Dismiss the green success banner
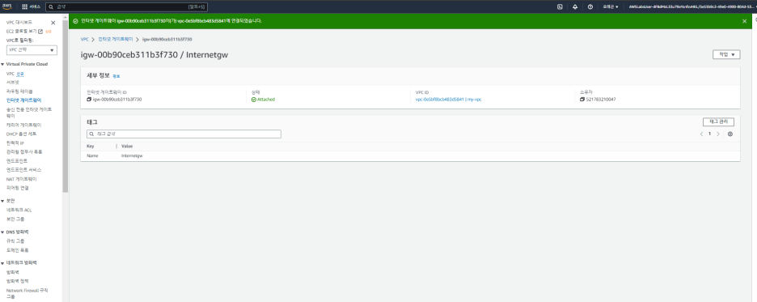The height and width of the screenshot is (302, 757). click(744, 21)
